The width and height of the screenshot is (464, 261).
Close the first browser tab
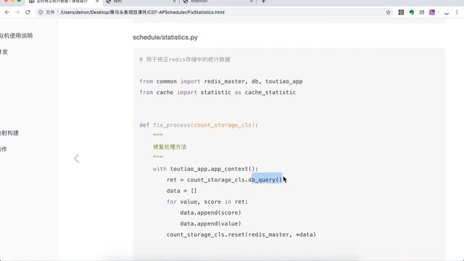[97, 1]
